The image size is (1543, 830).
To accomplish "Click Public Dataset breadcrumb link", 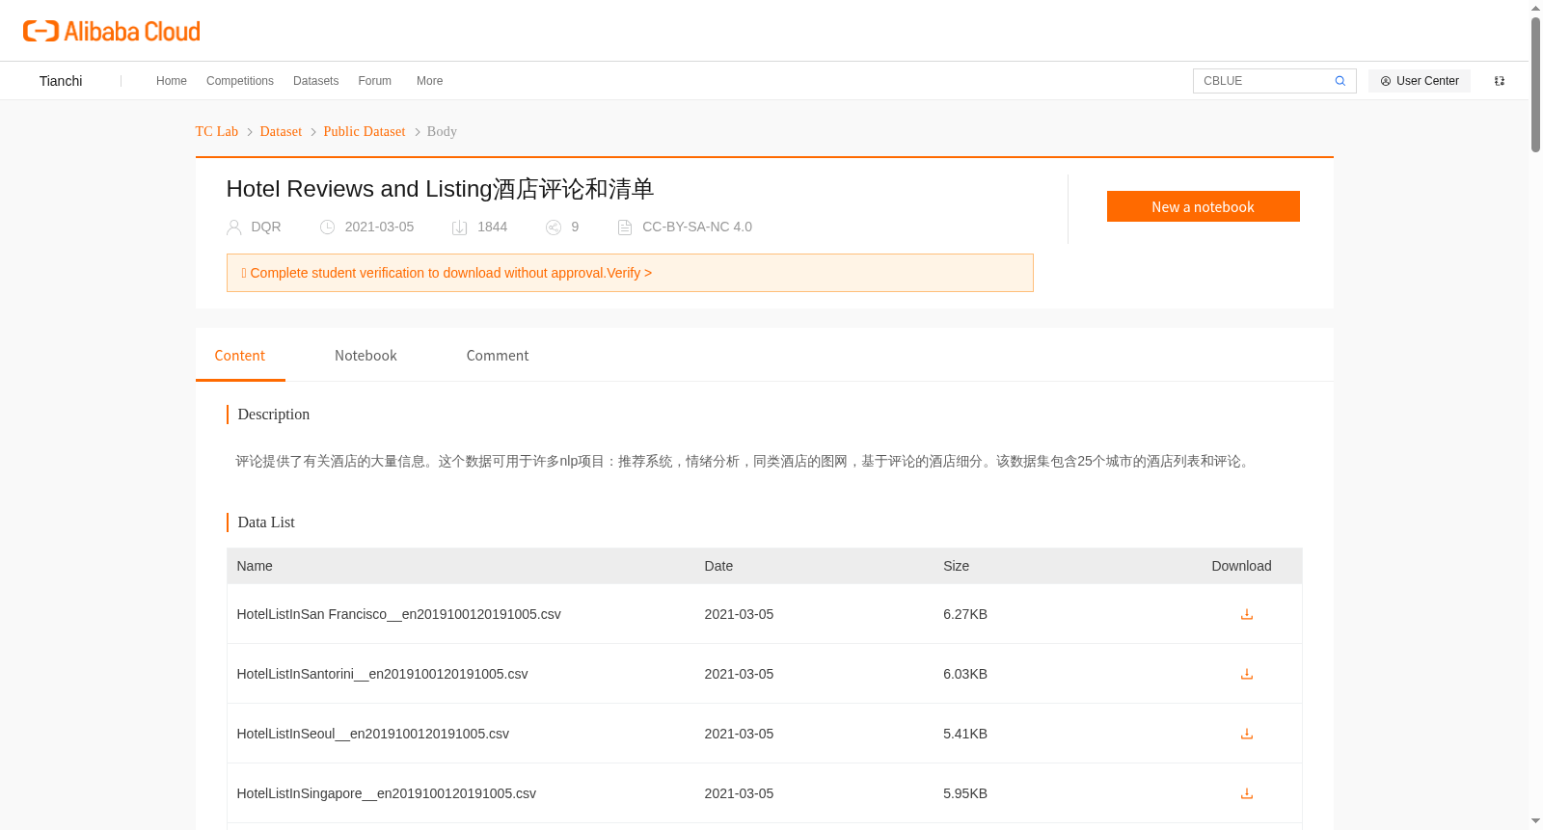I will [x=365, y=131].
